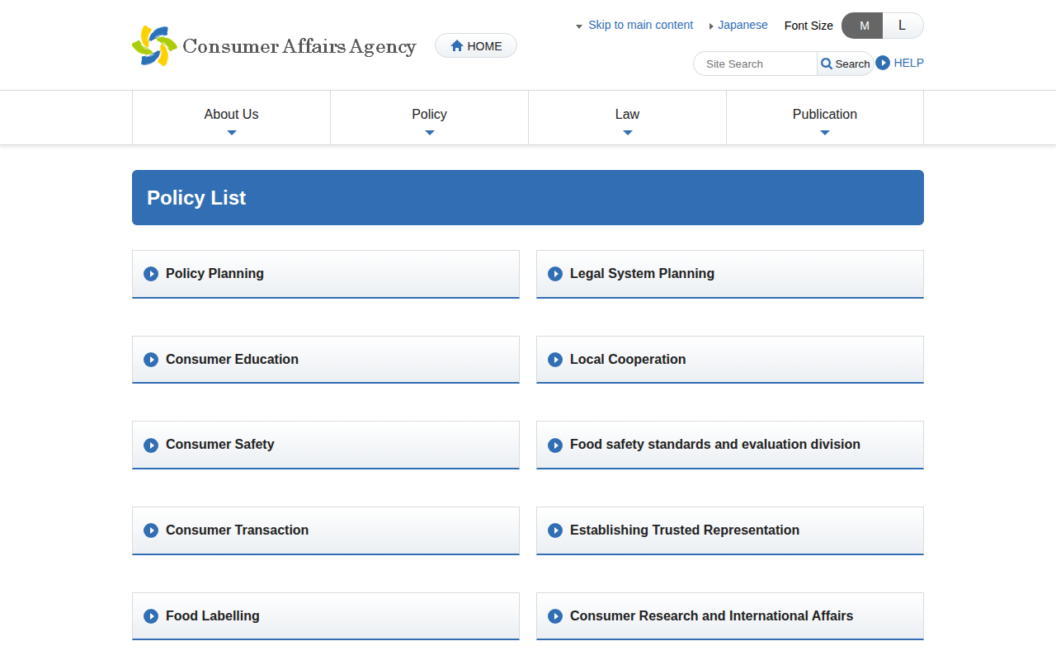
Task: Follow the Skip to main content link
Action: click(640, 25)
